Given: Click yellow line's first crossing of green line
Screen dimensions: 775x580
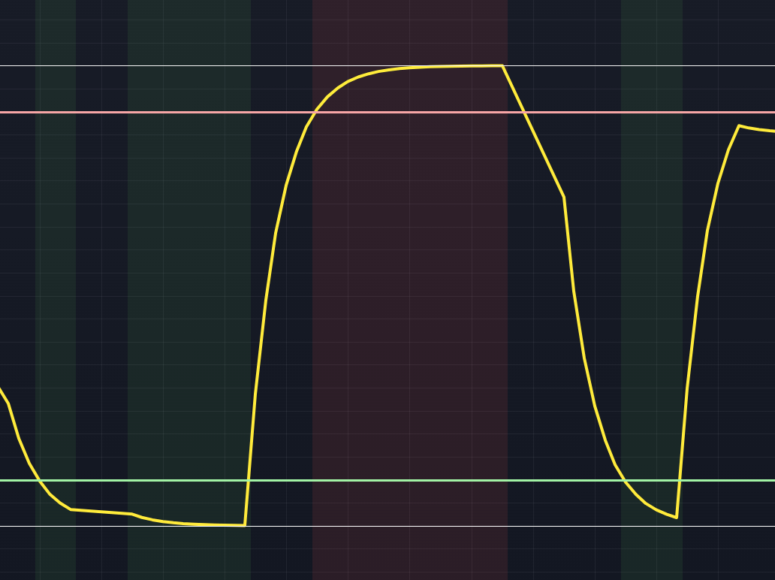Looking at the screenshot, I should click(x=38, y=480).
